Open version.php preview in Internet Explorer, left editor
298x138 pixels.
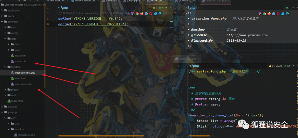(155, 14)
